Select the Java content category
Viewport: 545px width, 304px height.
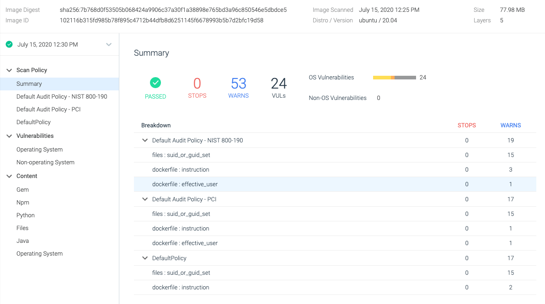[21, 241]
